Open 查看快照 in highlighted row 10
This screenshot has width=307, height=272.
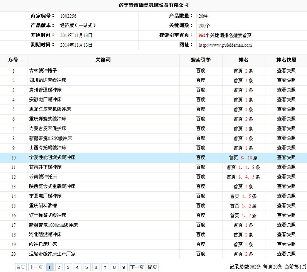pos(286,157)
